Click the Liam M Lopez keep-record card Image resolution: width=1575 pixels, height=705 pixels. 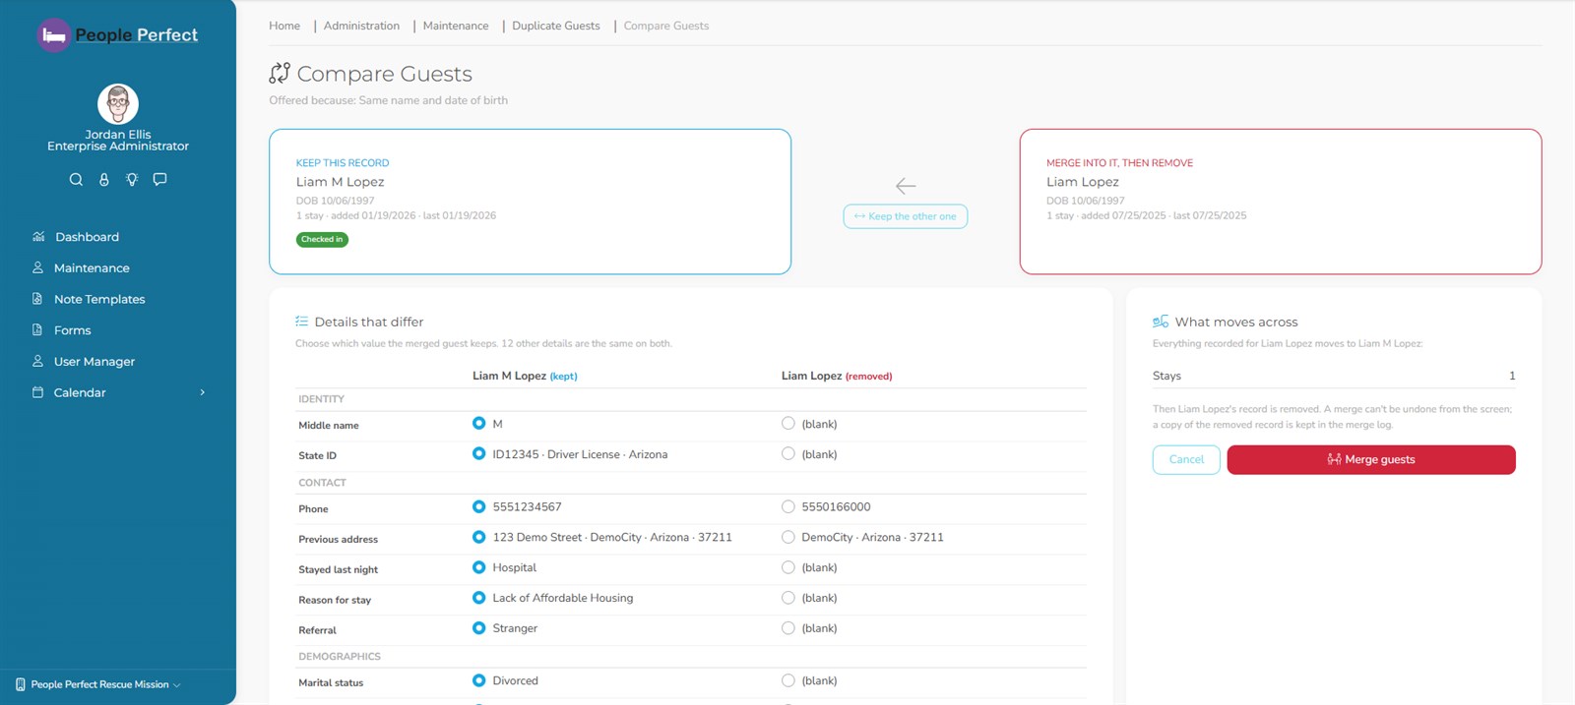530,202
